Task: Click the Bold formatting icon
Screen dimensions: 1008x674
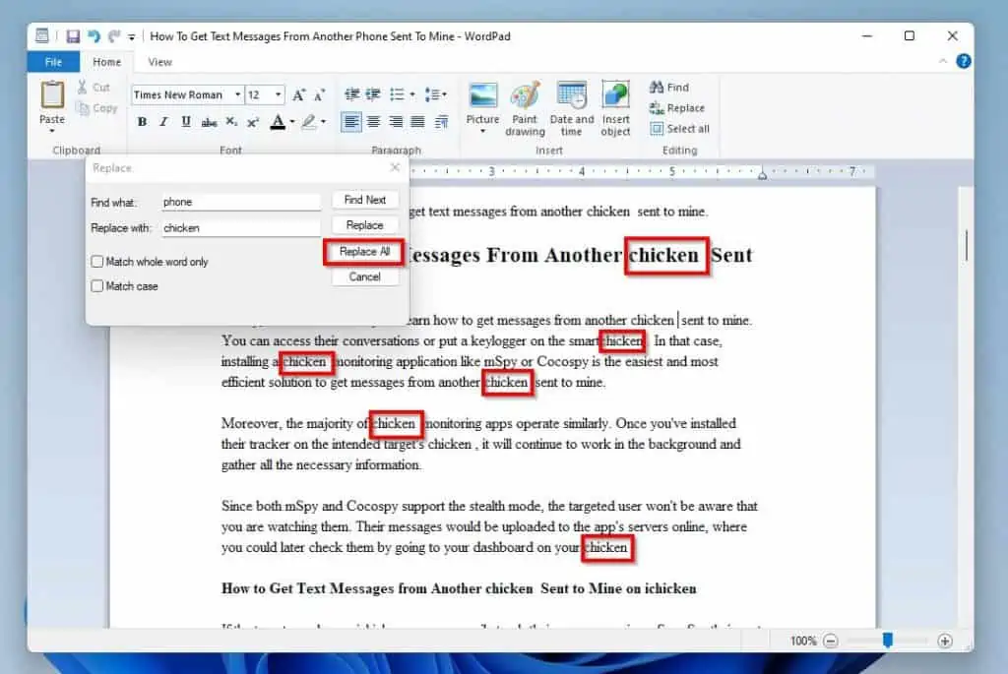Action: coord(142,122)
